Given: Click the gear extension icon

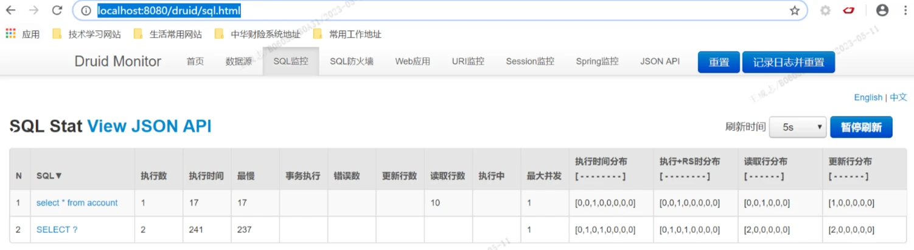Looking at the screenshot, I should point(825,10).
